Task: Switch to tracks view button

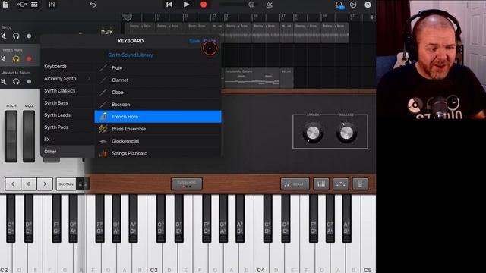Action: 34,5
